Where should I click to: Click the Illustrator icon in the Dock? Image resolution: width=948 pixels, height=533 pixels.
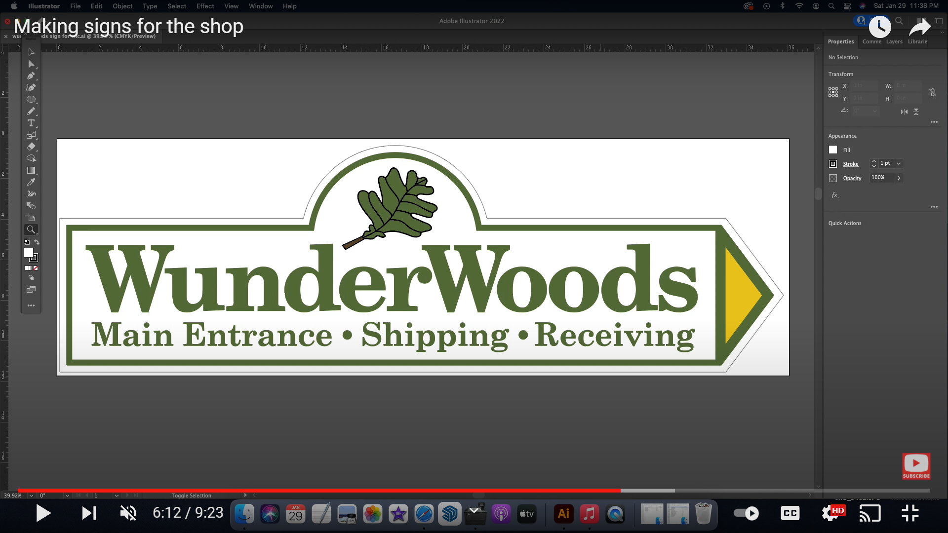[563, 514]
